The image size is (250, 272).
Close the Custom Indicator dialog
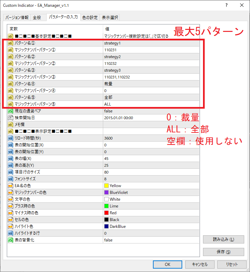click(x=242, y=5)
